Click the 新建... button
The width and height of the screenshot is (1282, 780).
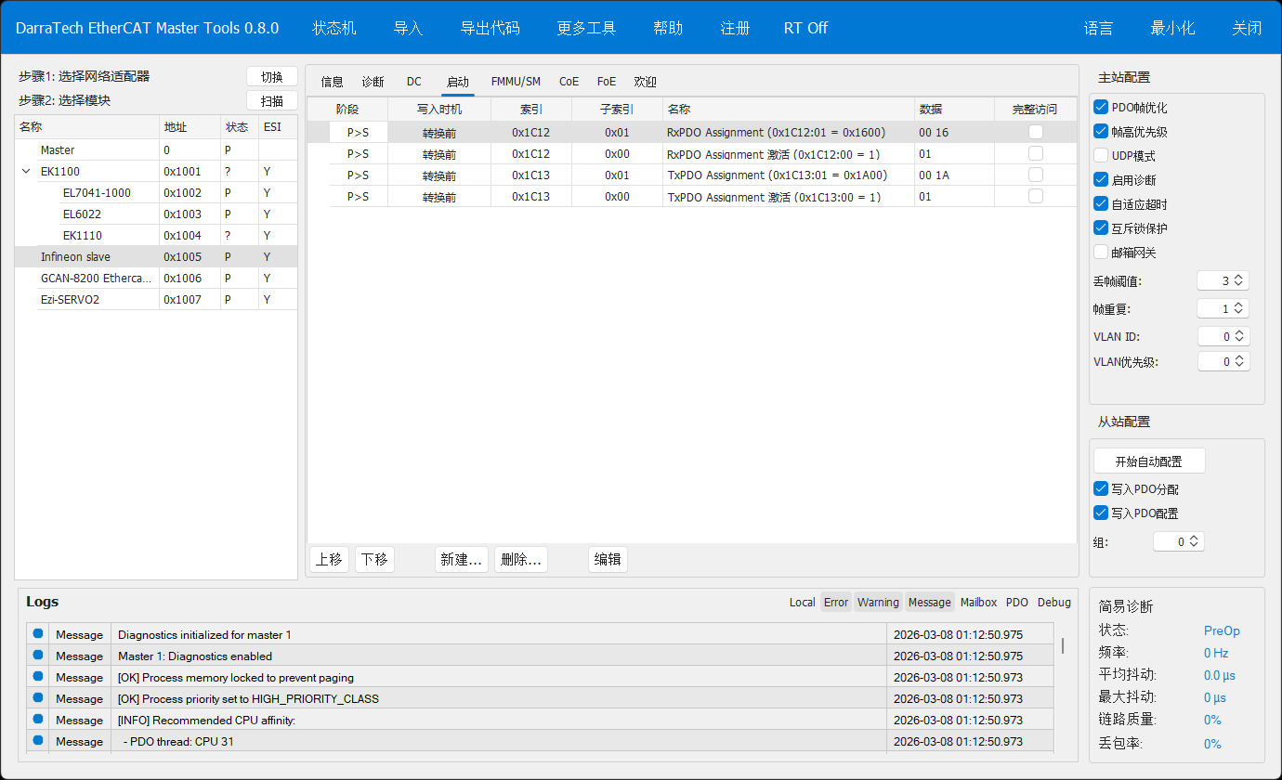462,559
